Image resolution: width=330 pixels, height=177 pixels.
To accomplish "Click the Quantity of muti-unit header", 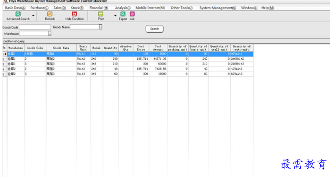I will [x=242, y=48].
